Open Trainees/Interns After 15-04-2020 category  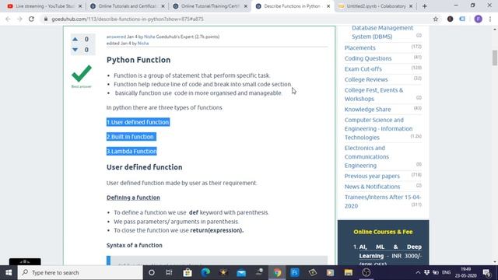tap(383, 201)
